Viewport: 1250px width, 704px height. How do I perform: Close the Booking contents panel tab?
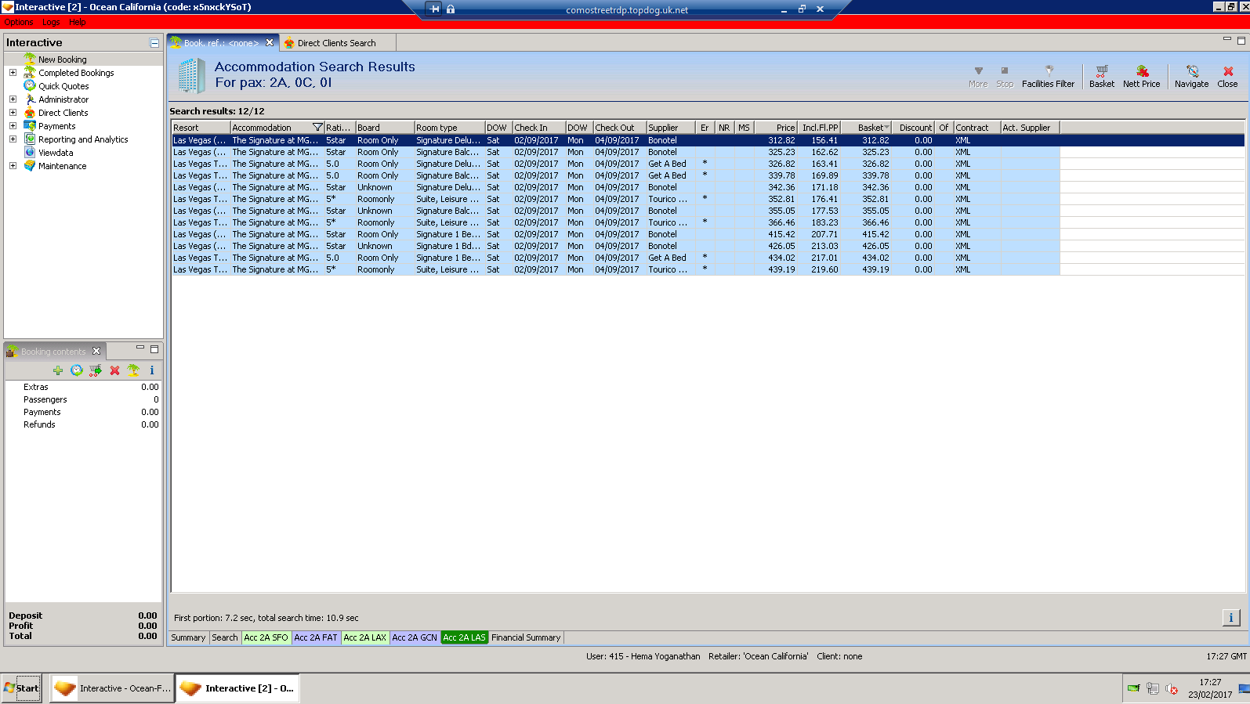(x=96, y=351)
